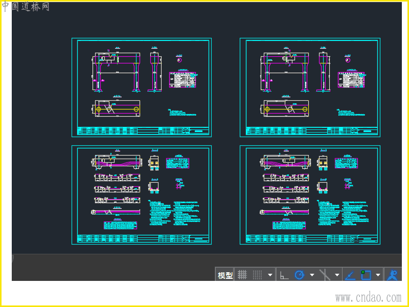
Task: Toggle isometric drafting crossed-lines icon
Action: tap(325, 275)
